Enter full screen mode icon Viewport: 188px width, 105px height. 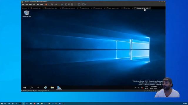click(72, 5)
